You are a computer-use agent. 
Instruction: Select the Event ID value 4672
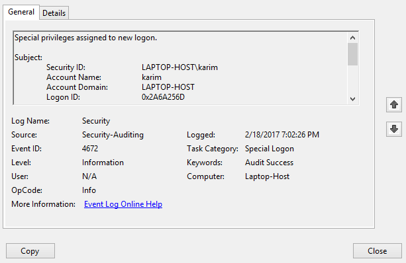coord(90,149)
